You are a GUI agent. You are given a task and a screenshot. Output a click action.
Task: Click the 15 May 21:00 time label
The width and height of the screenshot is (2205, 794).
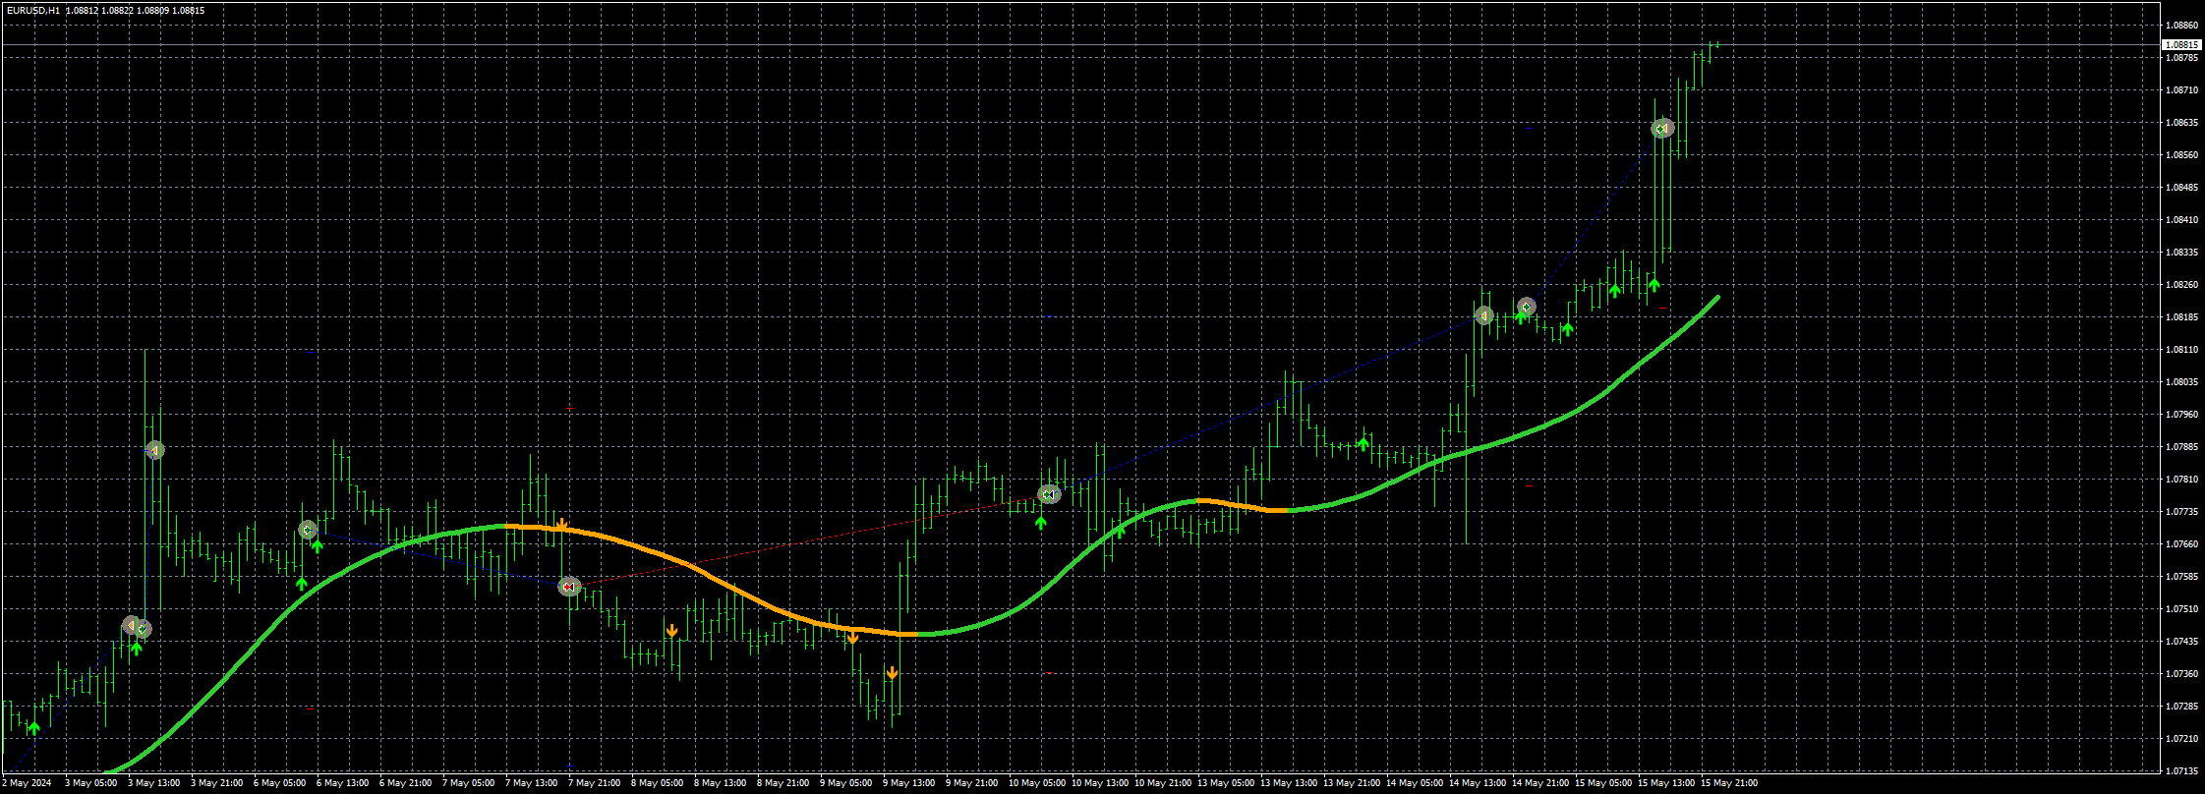click(1728, 783)
